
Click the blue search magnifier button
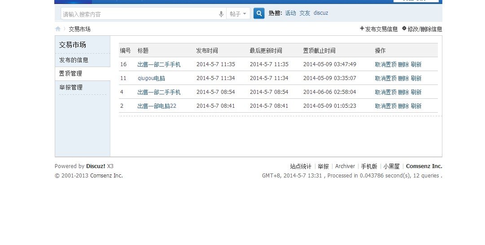click(259, 13)
